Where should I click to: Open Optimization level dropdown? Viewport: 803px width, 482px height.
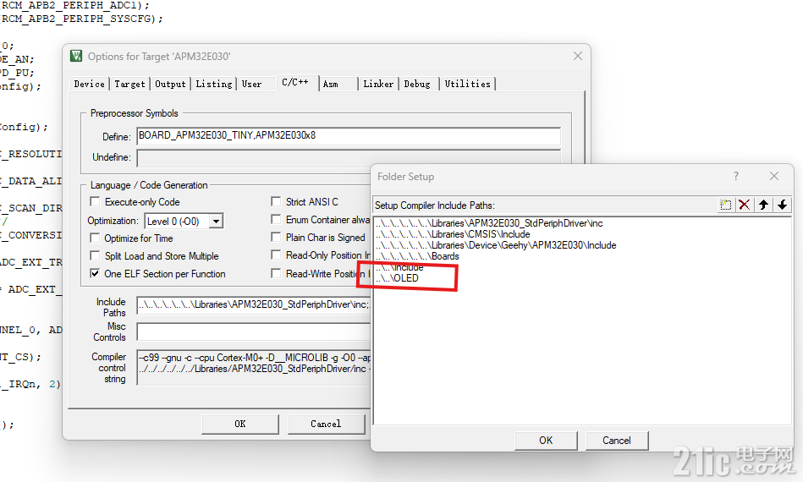(216, 221)
